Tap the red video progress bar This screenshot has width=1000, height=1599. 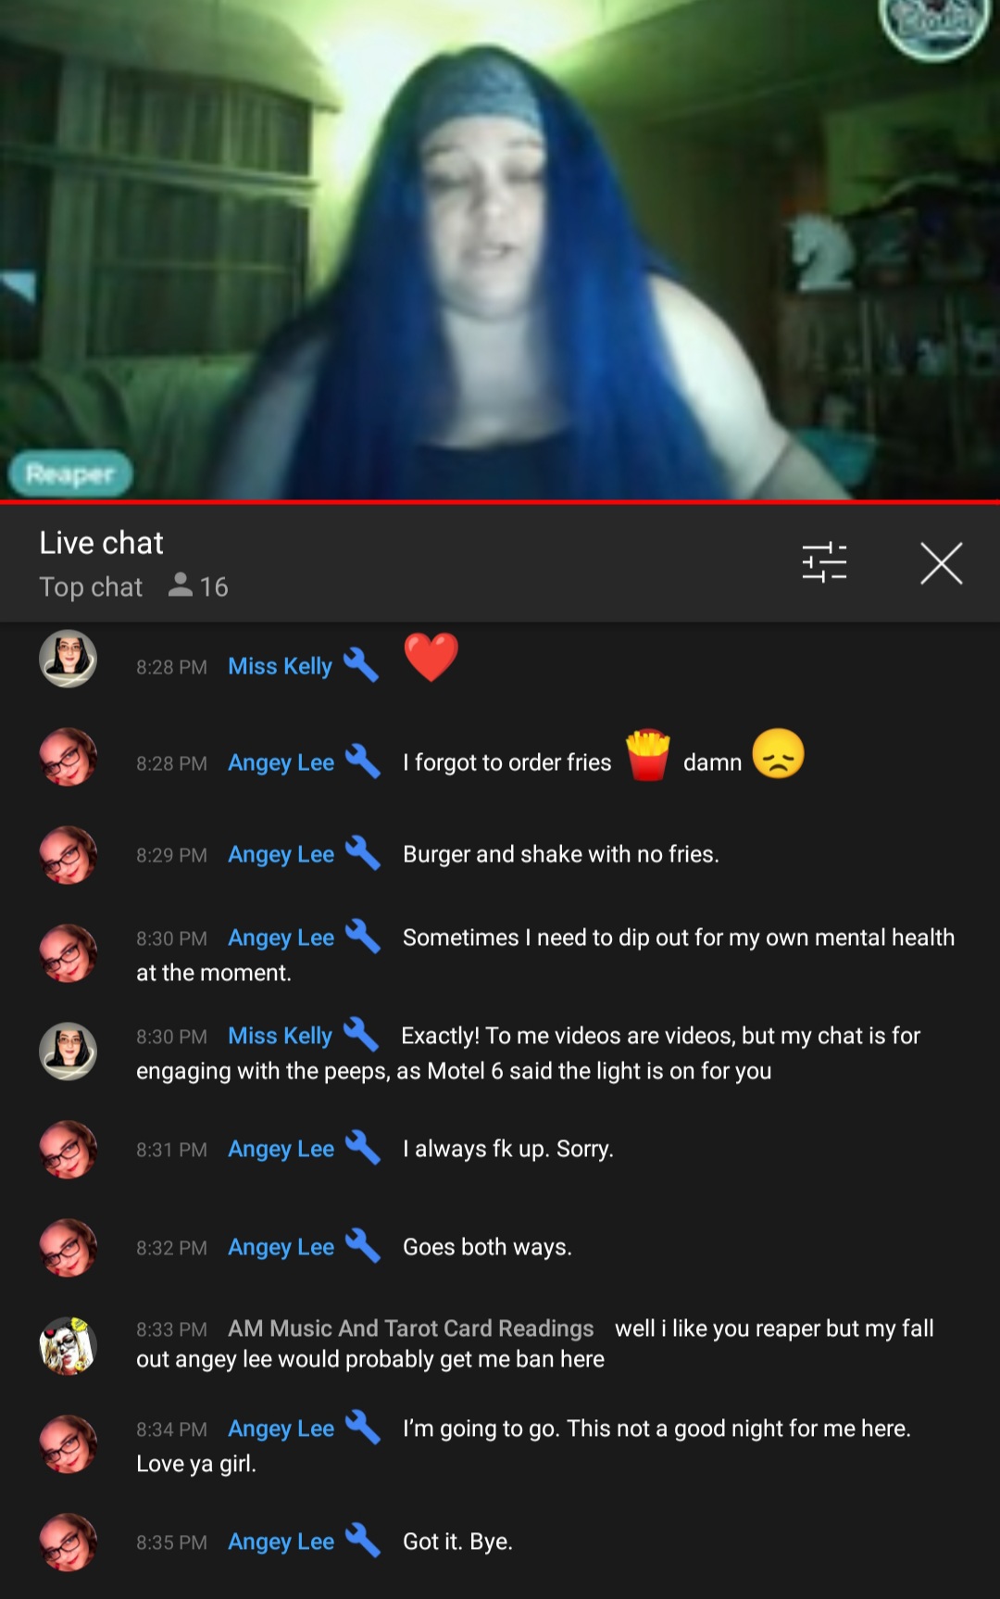500,502
